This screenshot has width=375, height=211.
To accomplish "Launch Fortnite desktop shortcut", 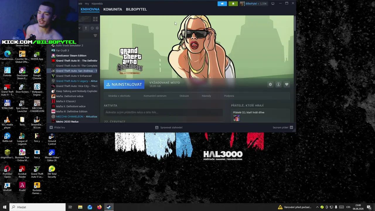I will tap(7, 72).
